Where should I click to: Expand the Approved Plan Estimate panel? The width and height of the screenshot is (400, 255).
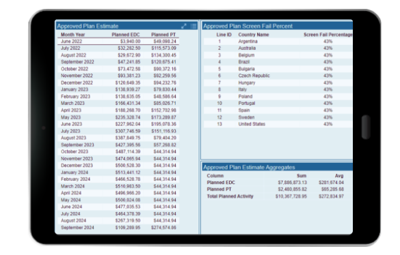[x=184, y=26]
